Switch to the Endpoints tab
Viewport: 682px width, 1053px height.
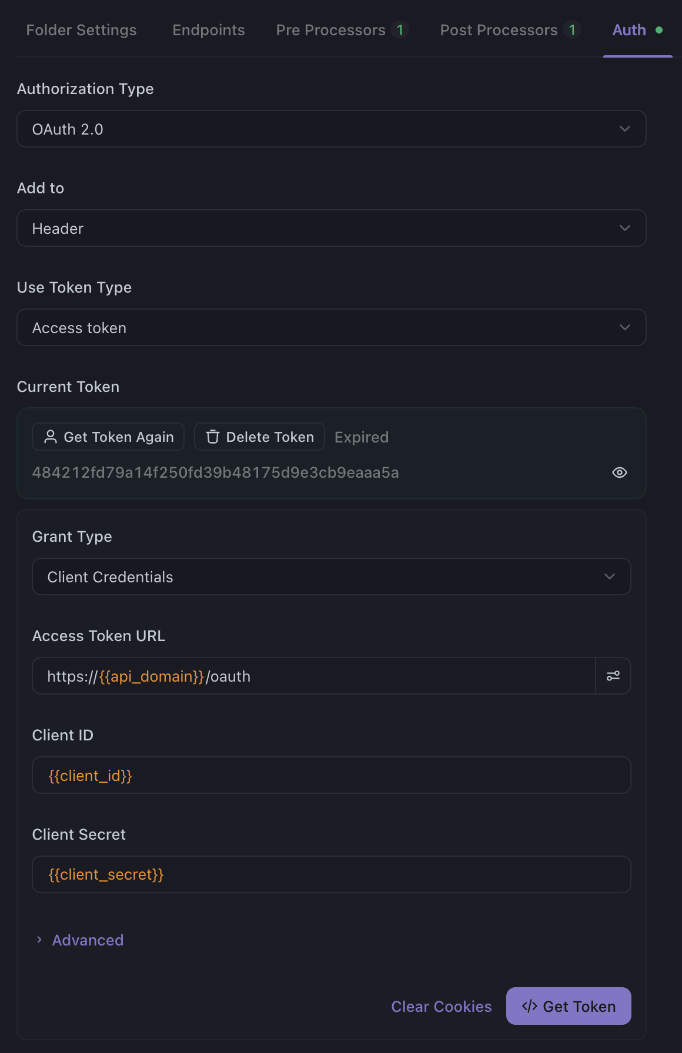click(x=209, y=30)
